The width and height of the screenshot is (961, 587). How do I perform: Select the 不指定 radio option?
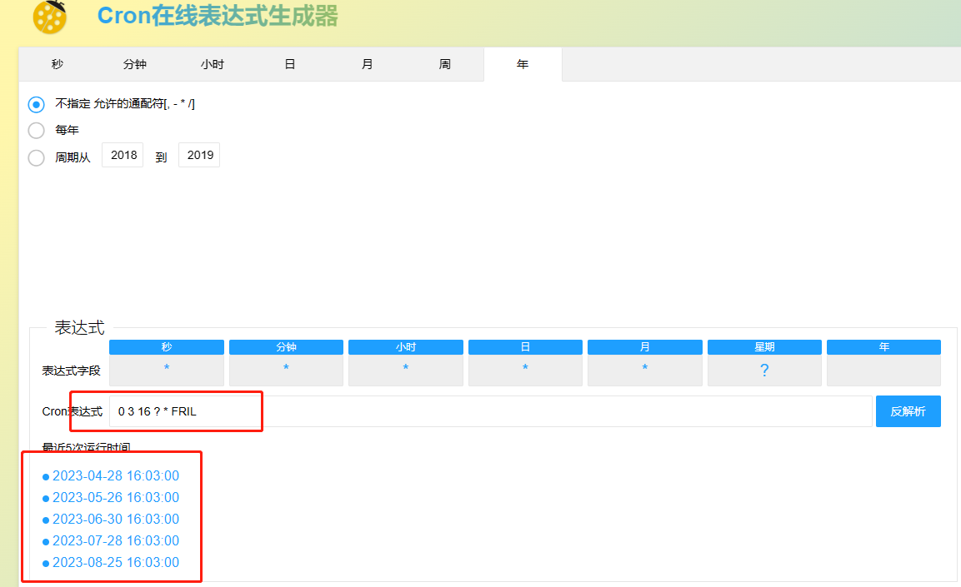[35, 103]
